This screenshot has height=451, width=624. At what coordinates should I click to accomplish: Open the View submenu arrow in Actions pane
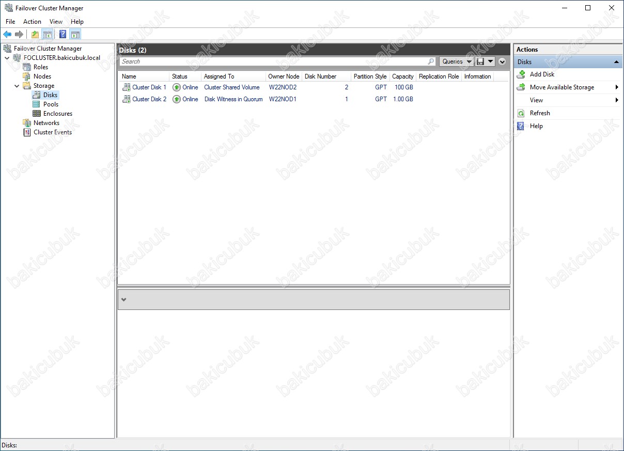point(617,100)
